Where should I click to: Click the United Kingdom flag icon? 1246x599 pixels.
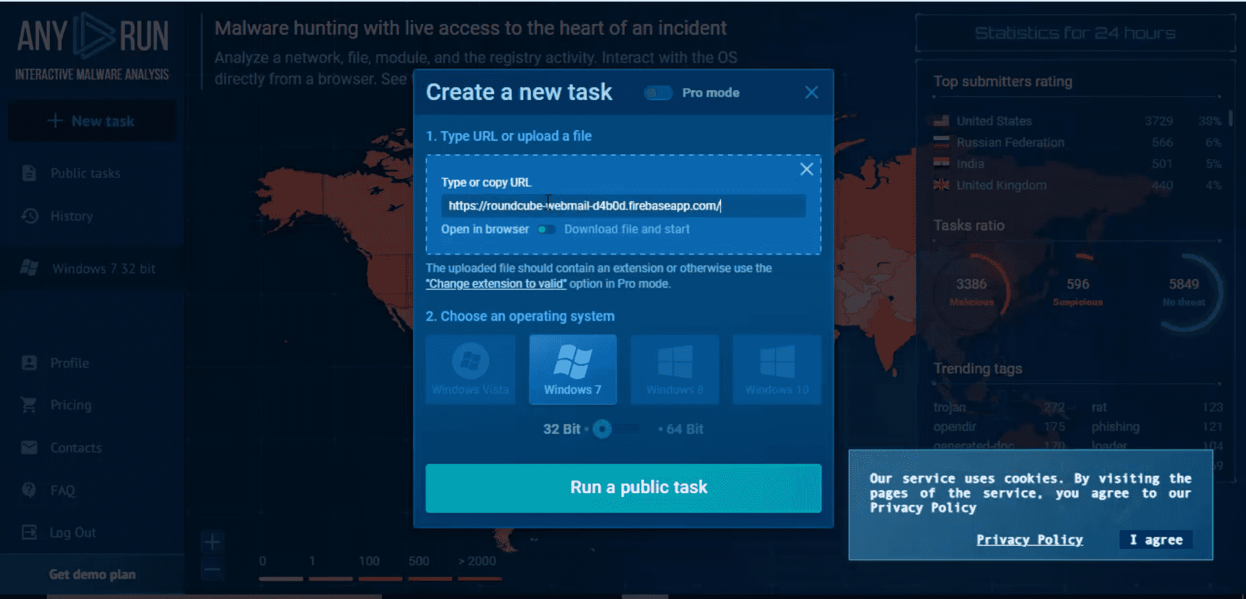pos(941,185)
